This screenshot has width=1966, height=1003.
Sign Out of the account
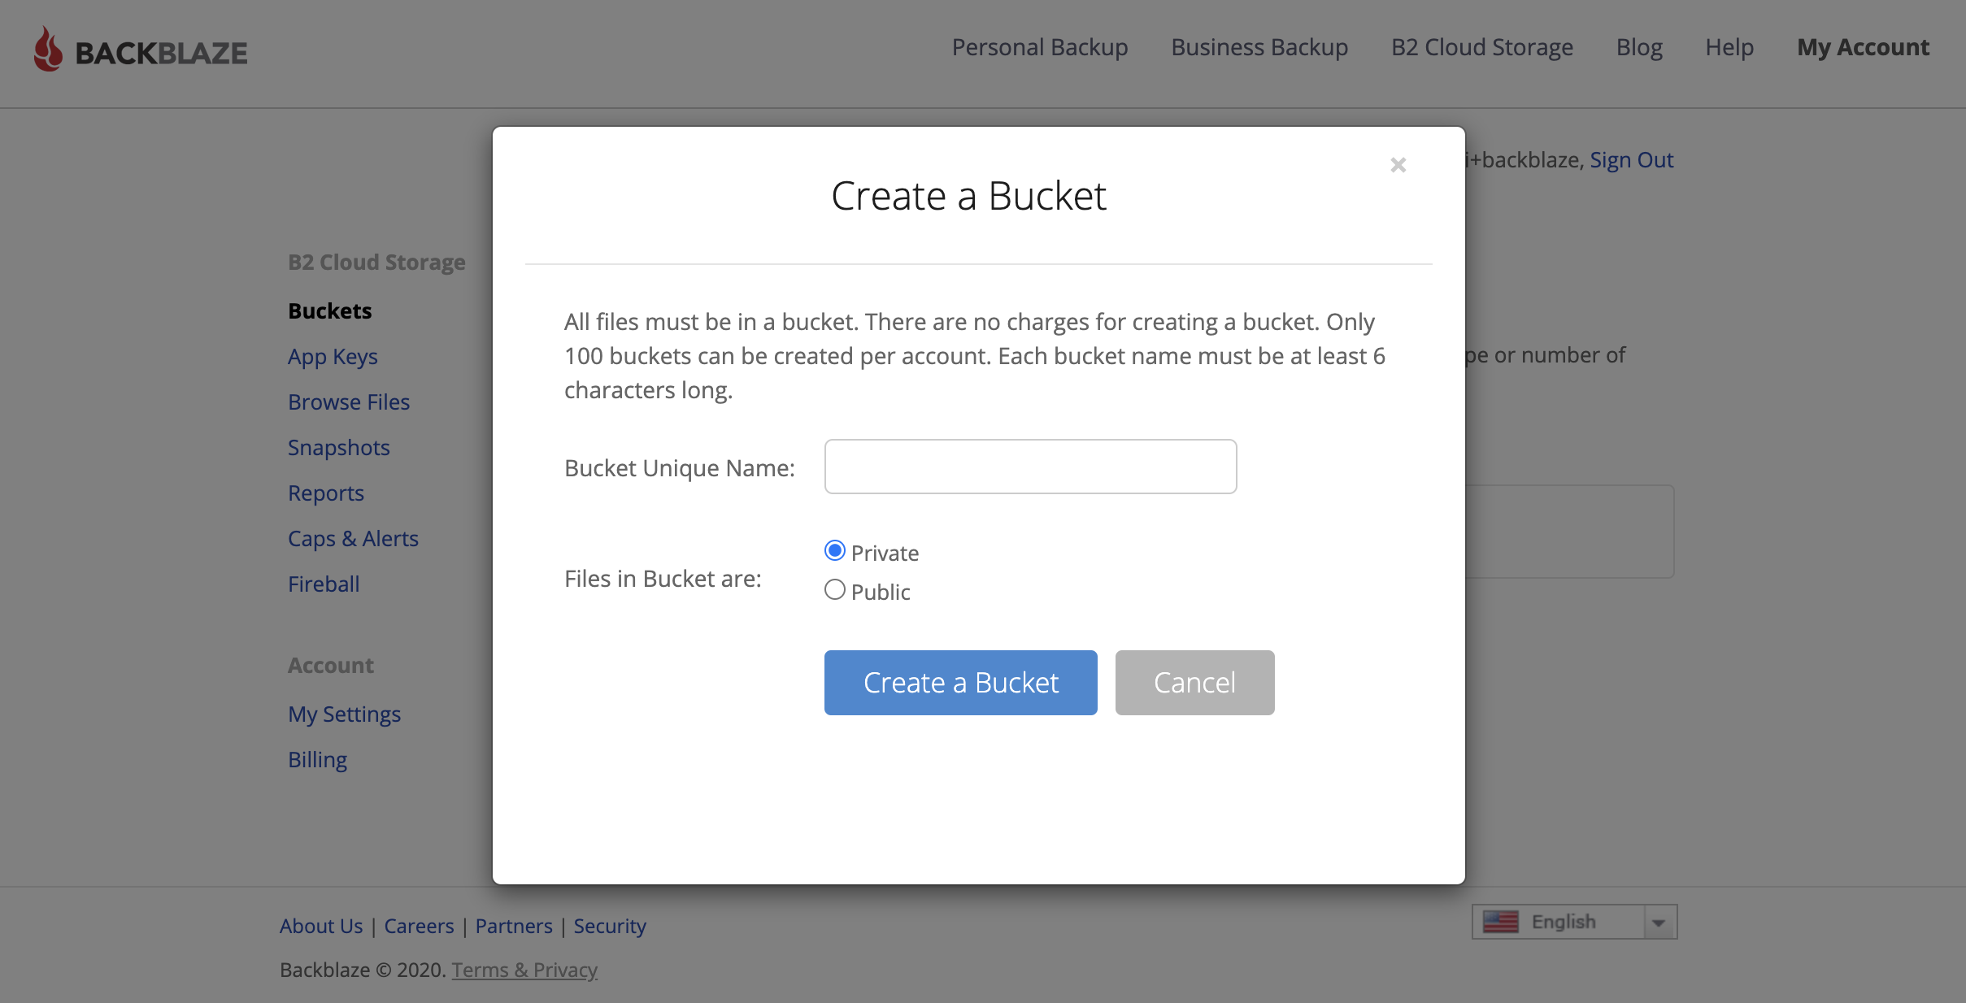click(x=1630, y=159)
